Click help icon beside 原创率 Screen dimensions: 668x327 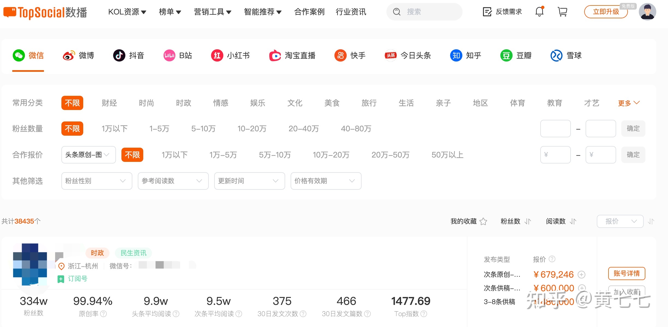point(103,314)
